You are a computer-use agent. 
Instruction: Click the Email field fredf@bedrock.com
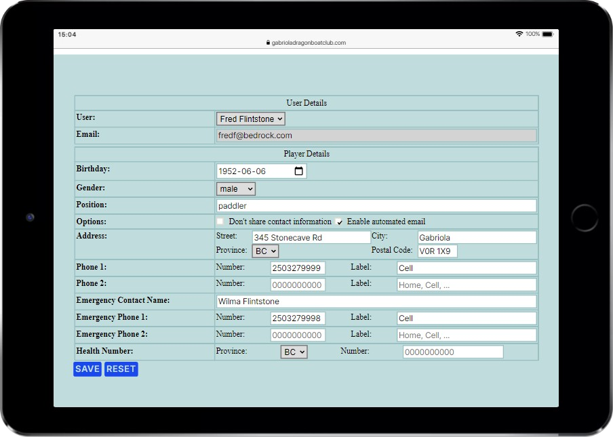pyautogui.click(x=376, y=136)
